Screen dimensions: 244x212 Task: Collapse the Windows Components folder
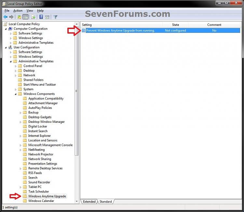16,94
